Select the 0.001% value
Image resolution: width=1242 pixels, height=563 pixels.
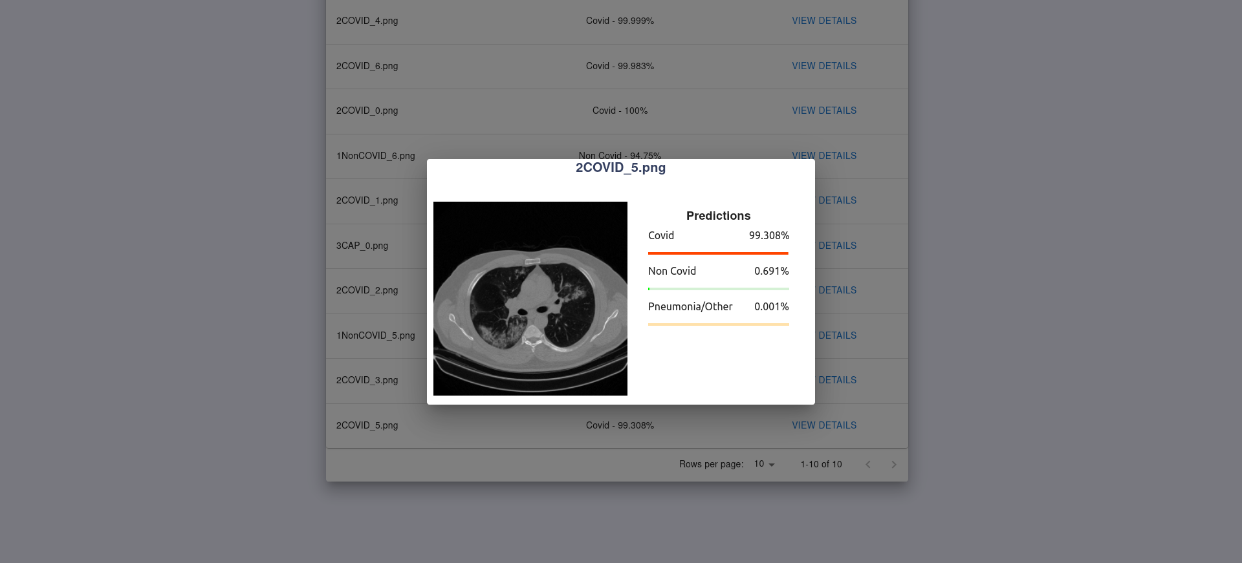(772, 307)
